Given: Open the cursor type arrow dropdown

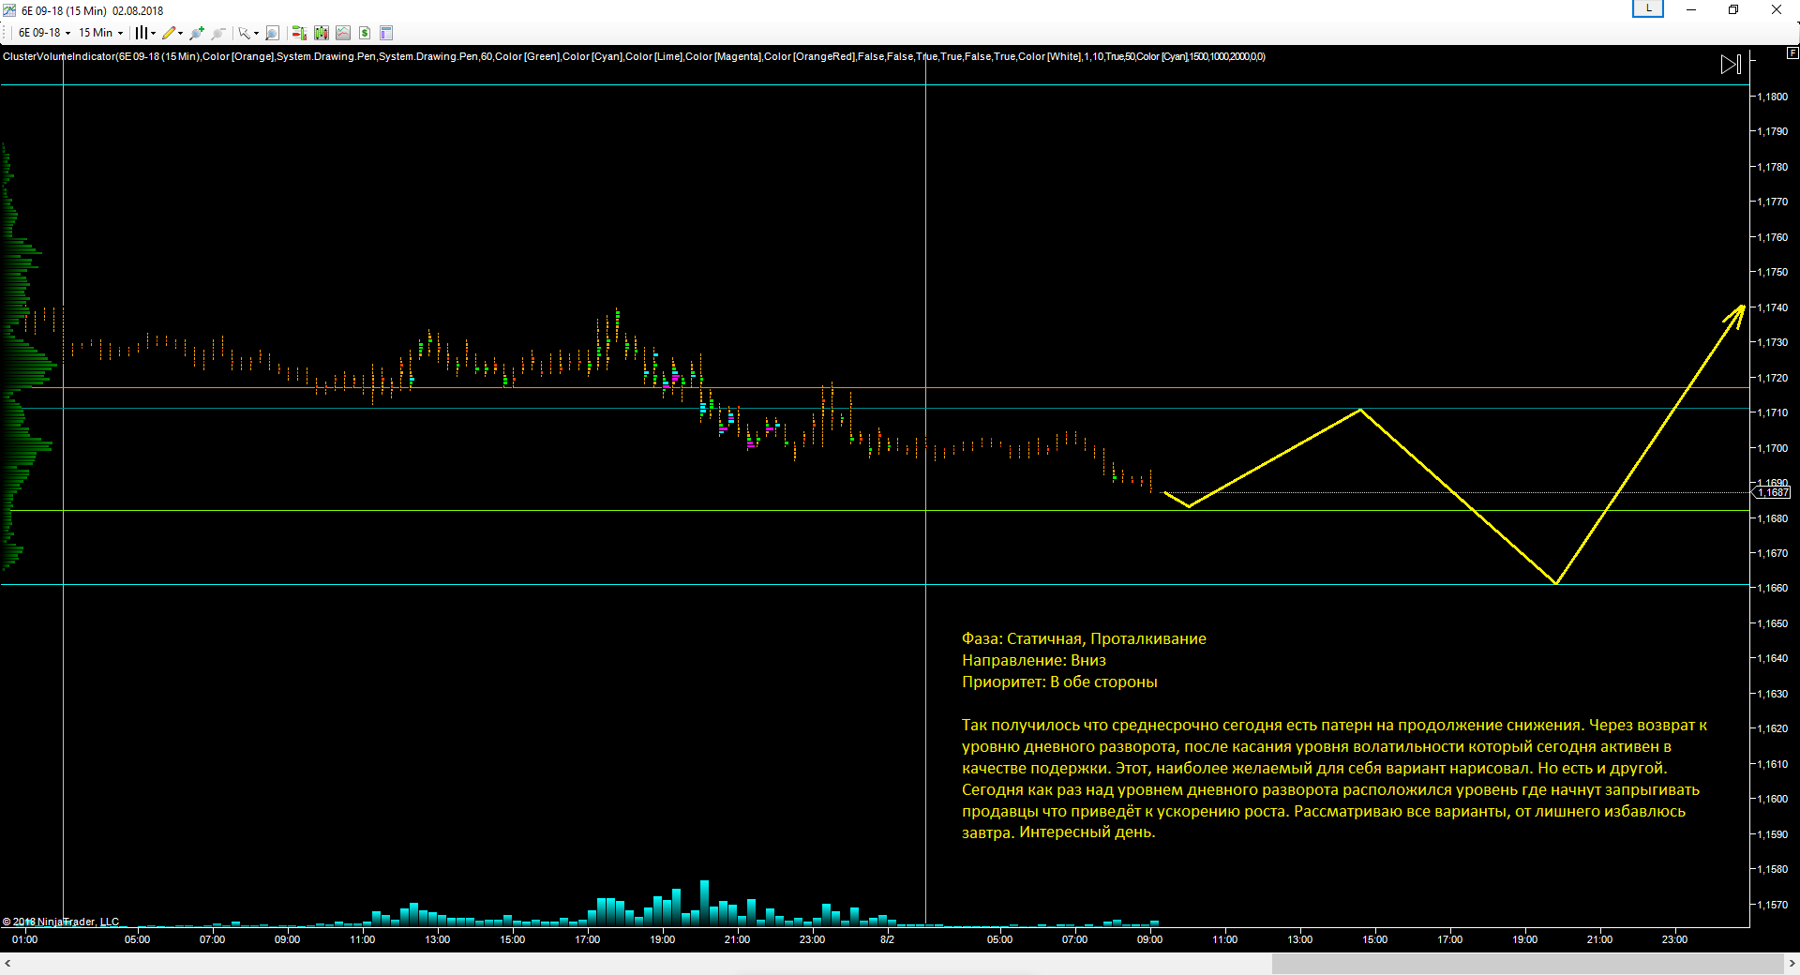Looking at the screenshot, I should coord(256,33).
